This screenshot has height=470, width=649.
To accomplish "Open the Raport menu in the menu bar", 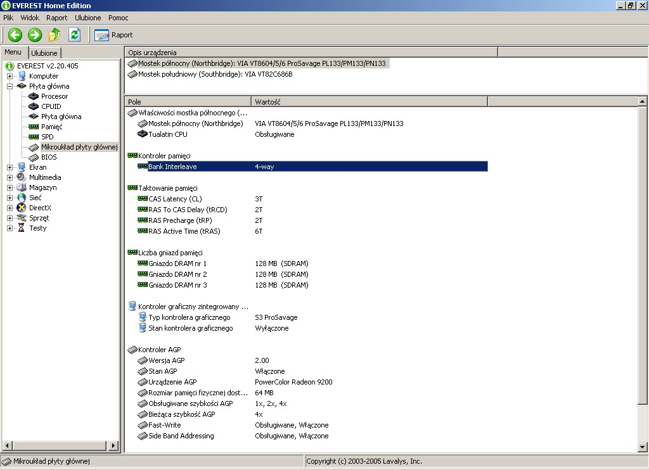I will (56, 18).
